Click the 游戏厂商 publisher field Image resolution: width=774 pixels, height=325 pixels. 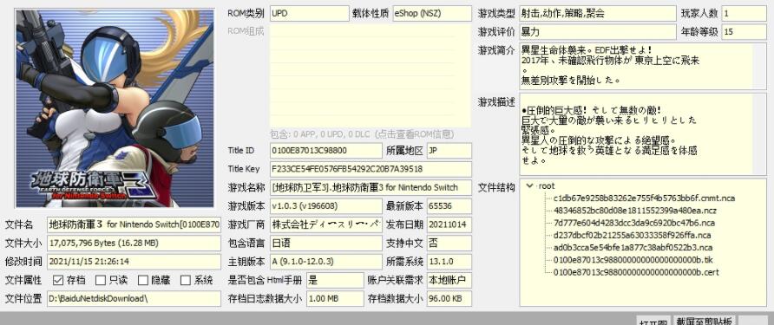(325, 224)
